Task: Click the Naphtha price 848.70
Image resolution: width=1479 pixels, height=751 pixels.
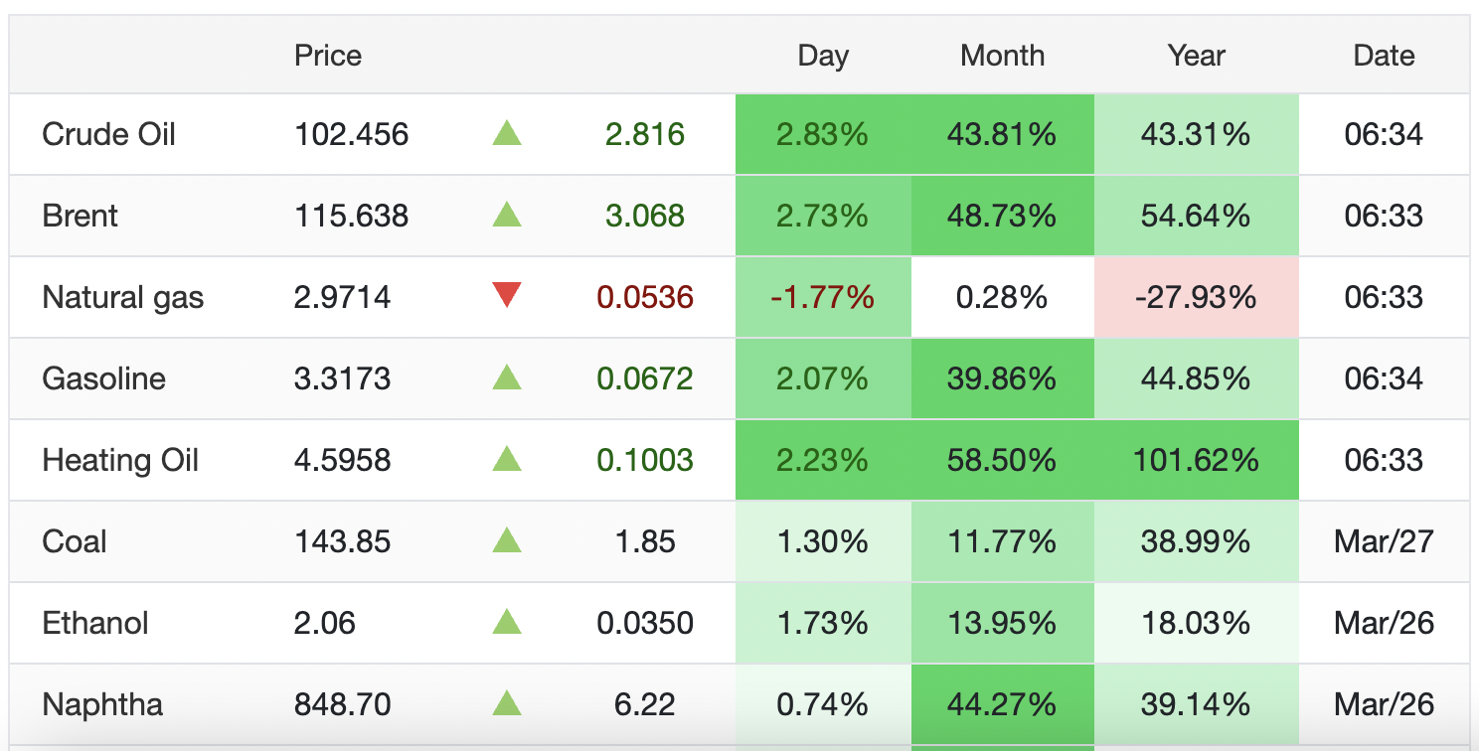Action: point(342,704)
